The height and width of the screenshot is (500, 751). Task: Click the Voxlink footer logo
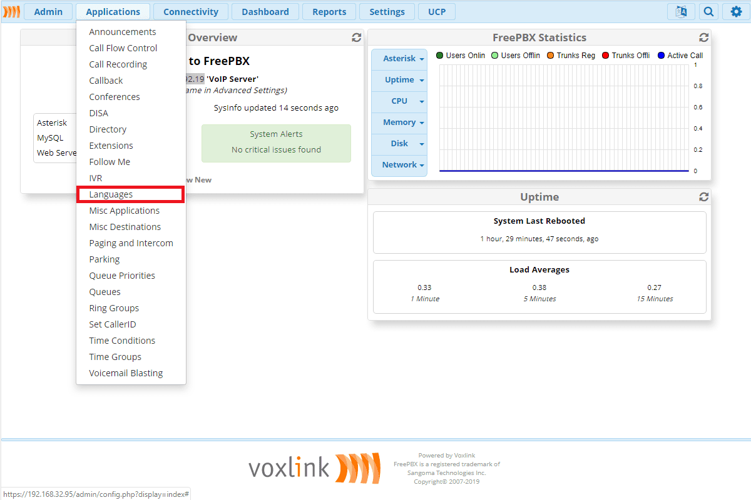(314, 468)
